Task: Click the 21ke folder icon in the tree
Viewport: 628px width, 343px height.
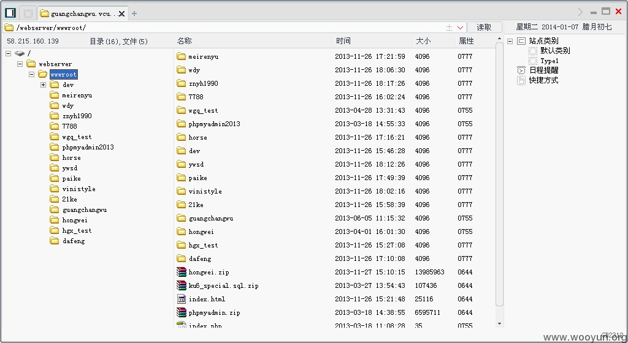Action: tap(55, 199)
